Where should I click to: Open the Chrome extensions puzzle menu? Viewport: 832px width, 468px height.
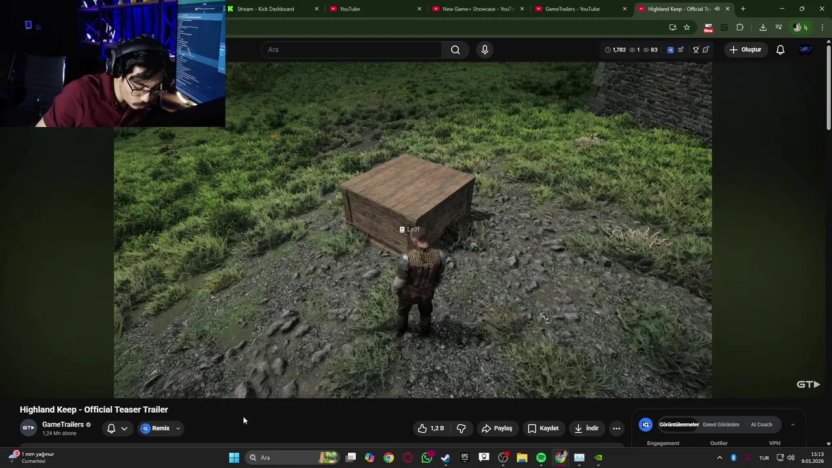(740, 27)
